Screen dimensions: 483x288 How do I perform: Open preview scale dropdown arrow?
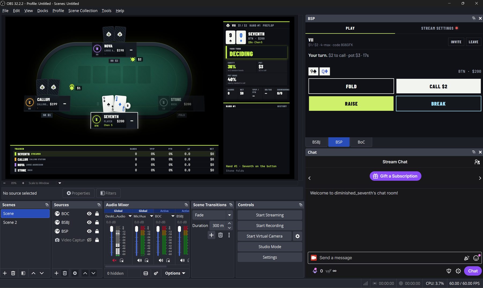(60, 183)
